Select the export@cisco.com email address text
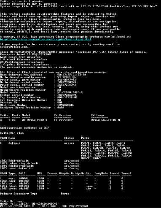This screenshot has width=161, height=208. pos(14,47)
